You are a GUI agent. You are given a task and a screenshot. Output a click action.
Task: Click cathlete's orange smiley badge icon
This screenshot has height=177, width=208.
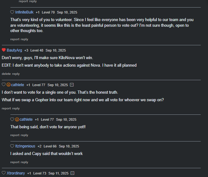pyautogui.click(x=8, y=85)
